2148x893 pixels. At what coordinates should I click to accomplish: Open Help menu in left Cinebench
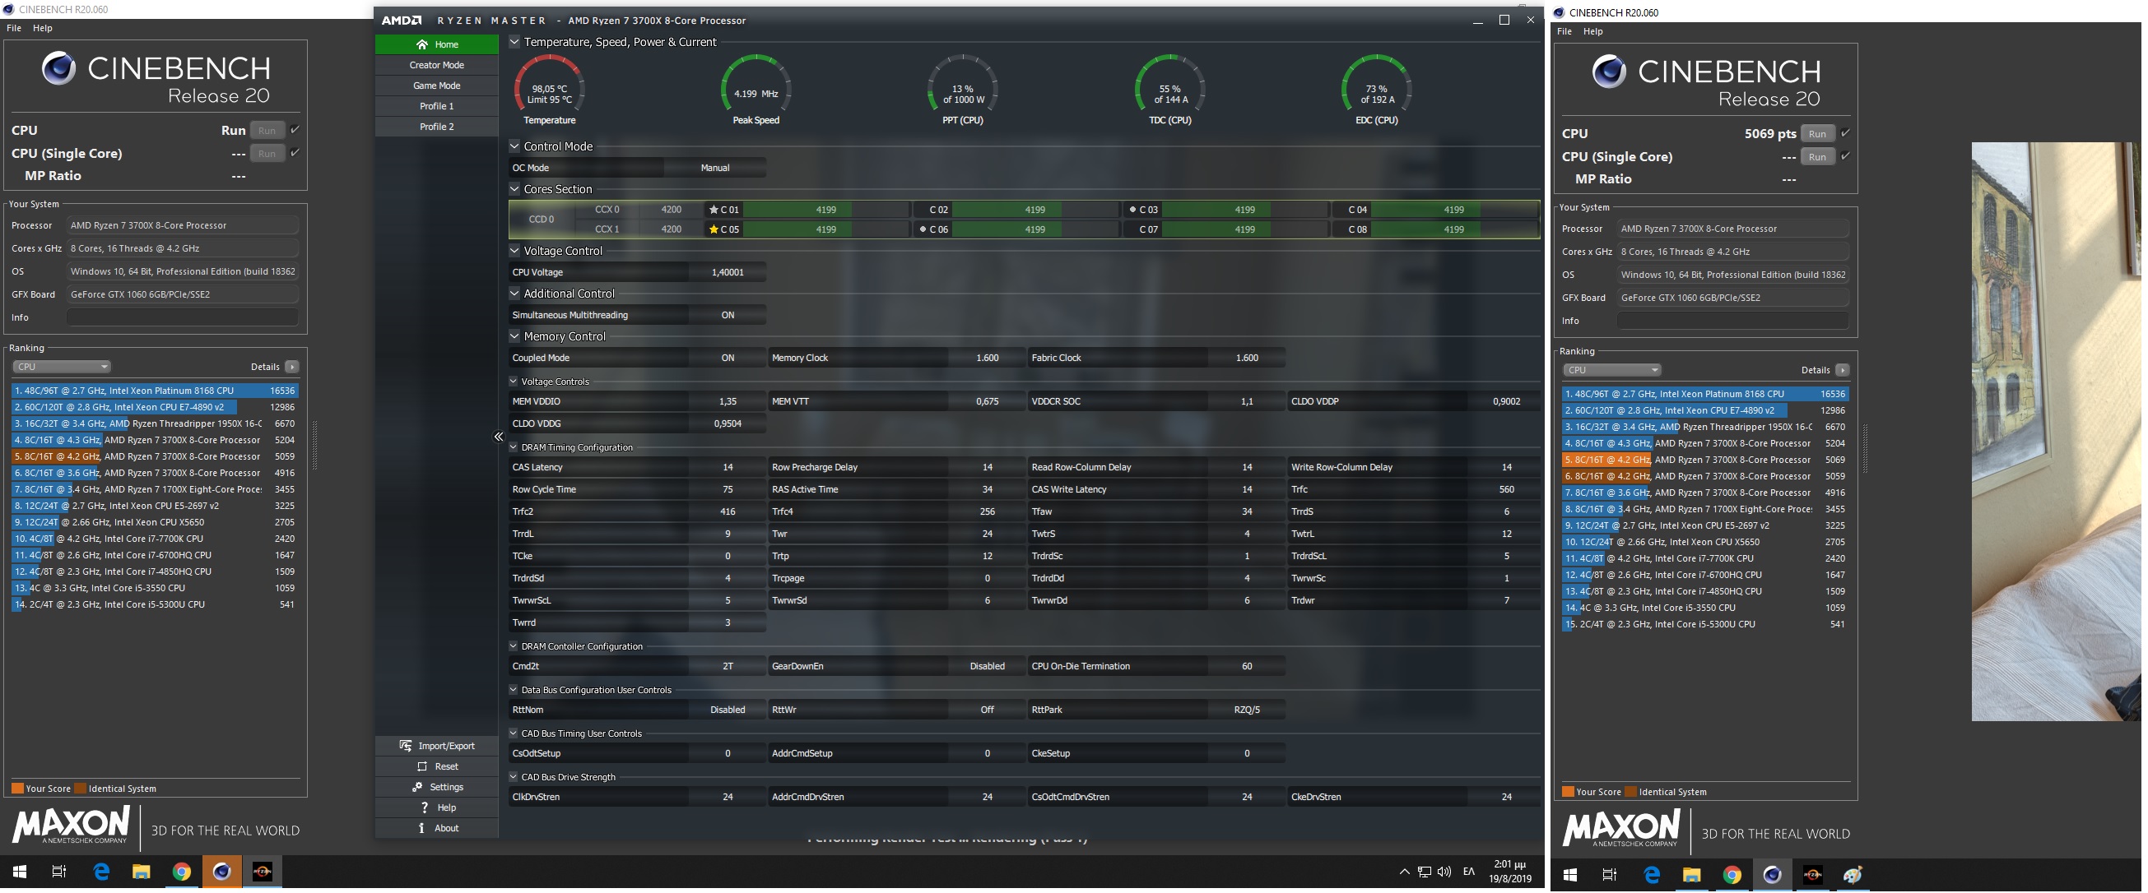click(43, 28)
